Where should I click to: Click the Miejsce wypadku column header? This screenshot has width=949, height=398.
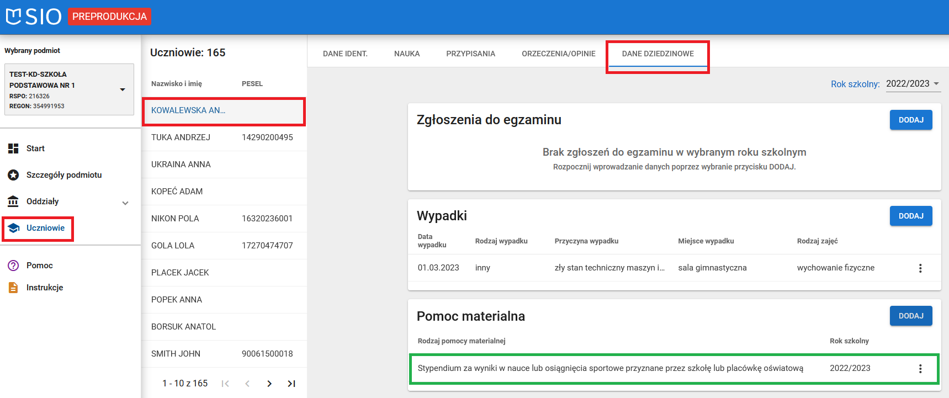[x=706, y=241]
